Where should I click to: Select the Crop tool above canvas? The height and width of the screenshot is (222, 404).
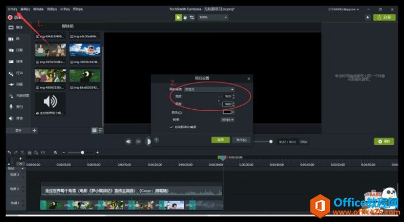click(x=192, y=17)
